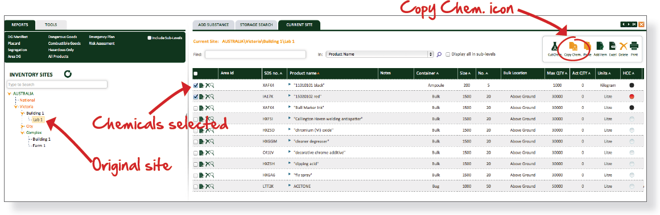Open the Placard report link
The width and height of the screenshot is (660, 215).
pos(14,43)
